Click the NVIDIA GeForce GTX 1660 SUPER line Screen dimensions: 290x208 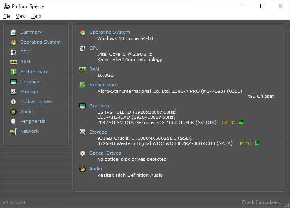pyautogui.click(x=156, y=122)
